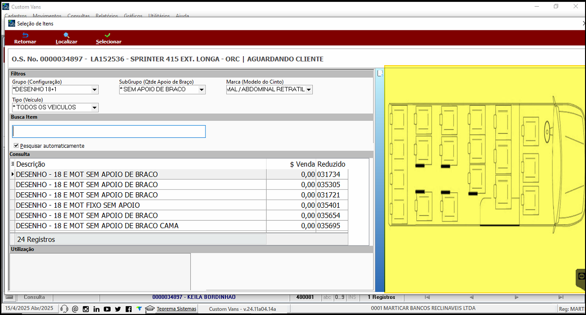Open the Relatórios menu
Screen dimensions: 586x315
click(107, 16)
